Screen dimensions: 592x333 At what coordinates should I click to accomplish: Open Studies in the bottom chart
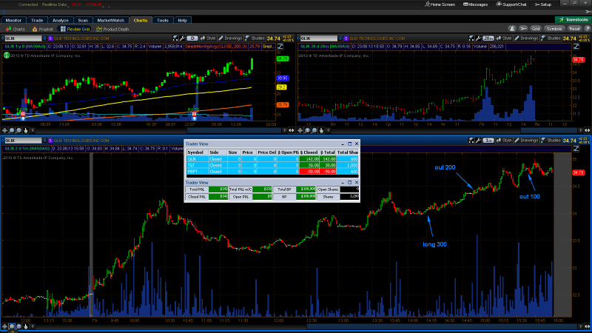click(x=551, y=141)
